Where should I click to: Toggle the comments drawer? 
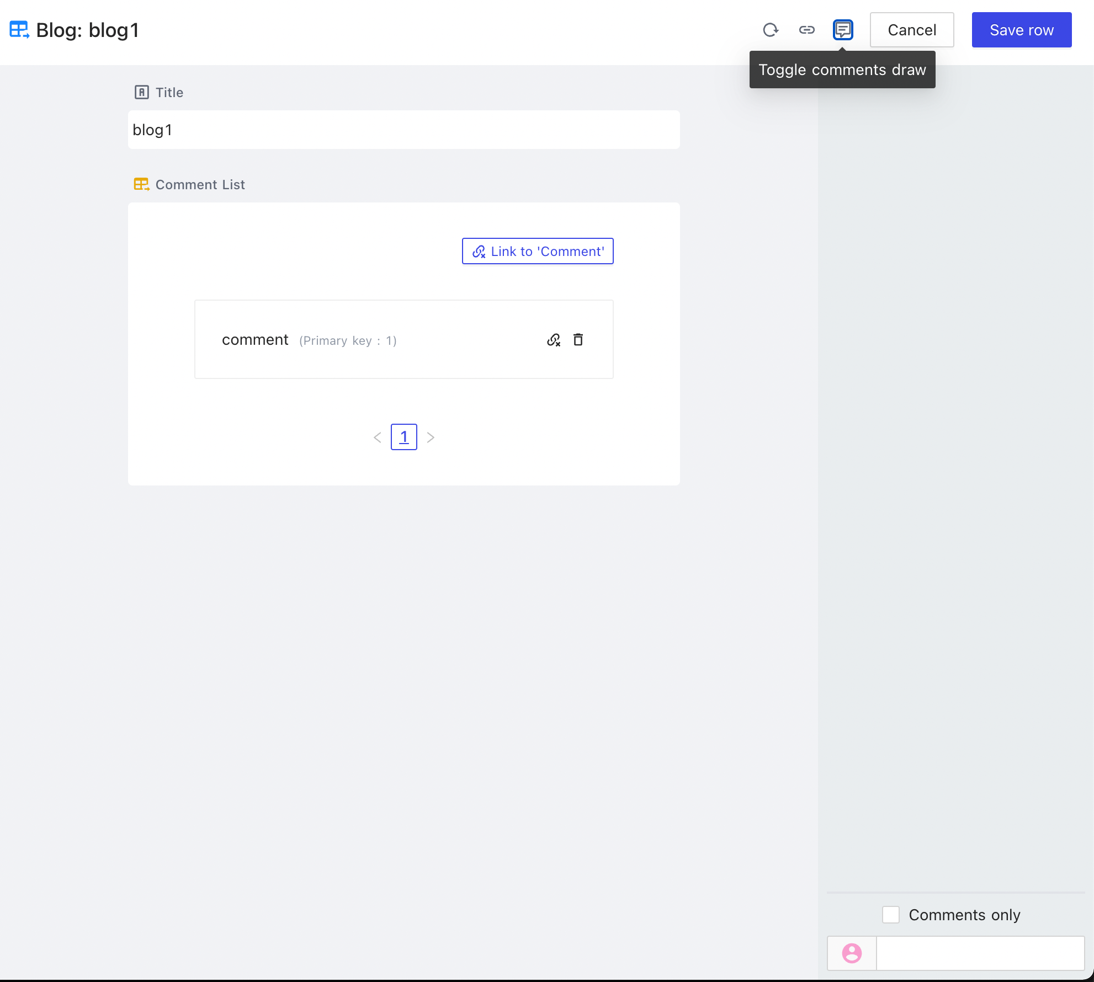[x=842, y=30]
